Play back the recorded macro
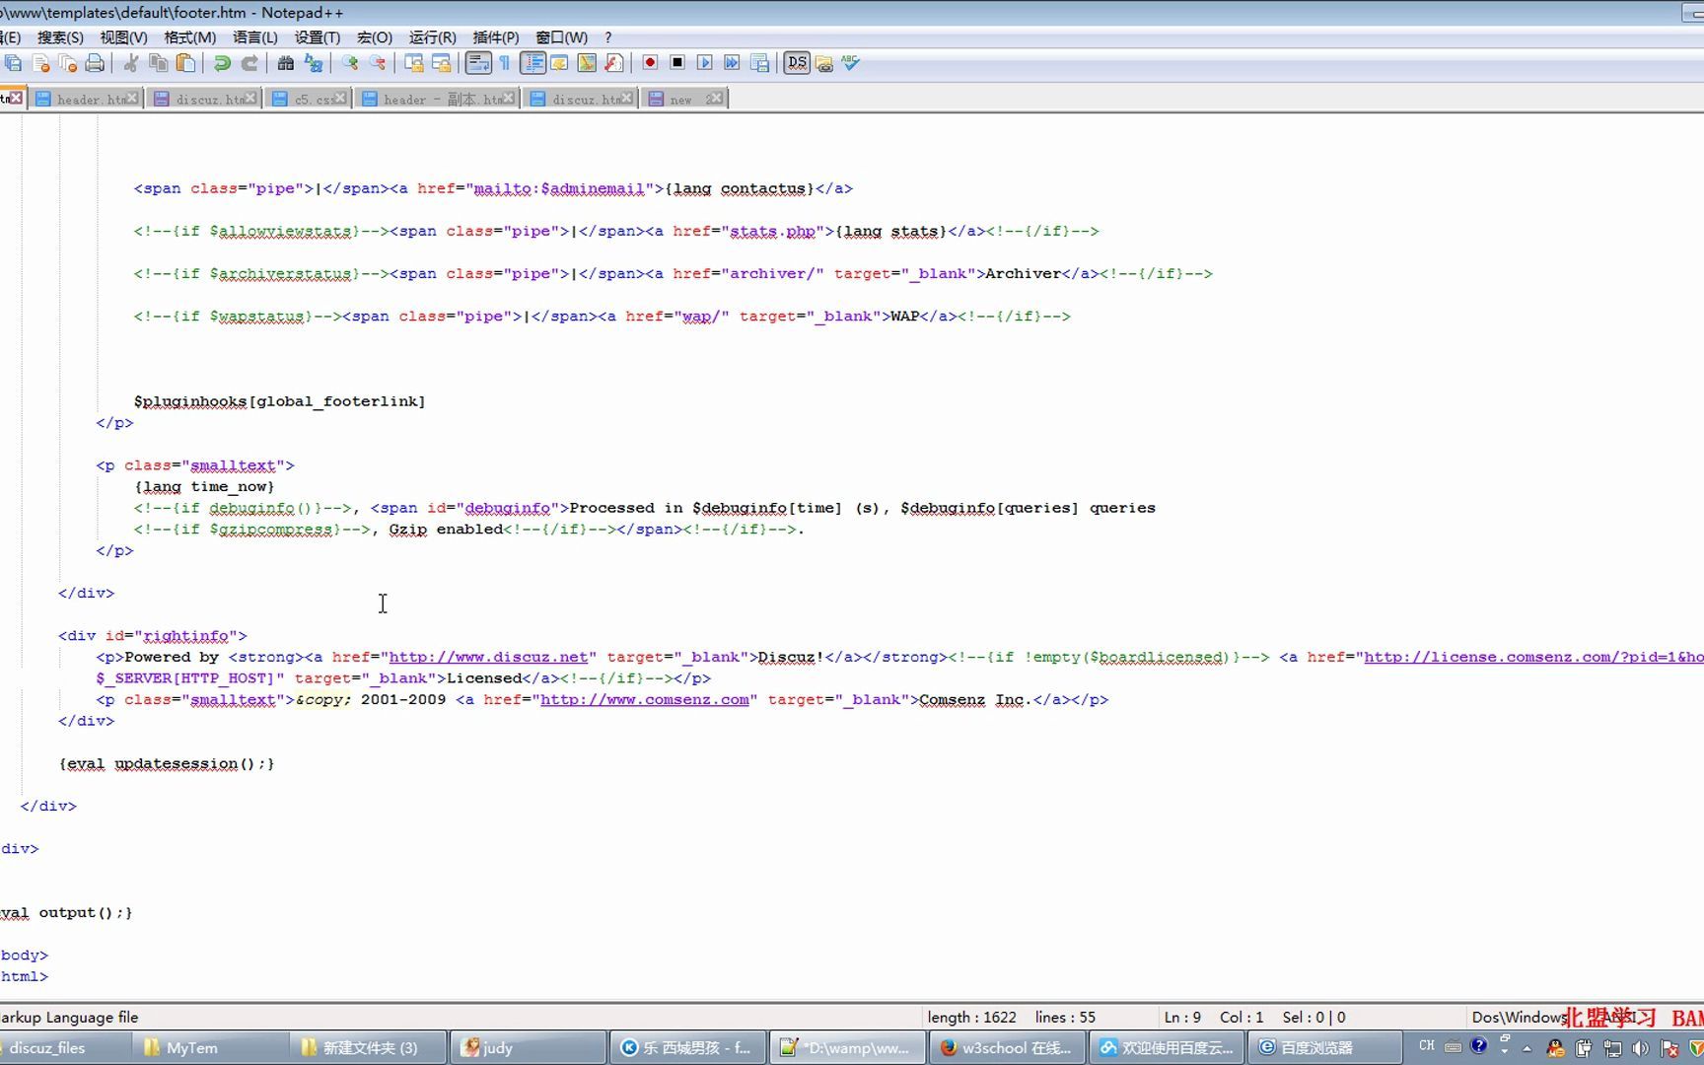The image size is (1704, 1065). point(704,63)
